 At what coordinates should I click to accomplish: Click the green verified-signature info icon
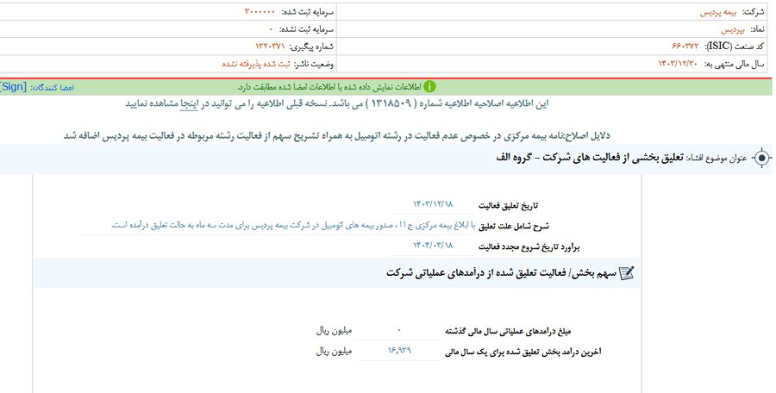pos(429,87)
